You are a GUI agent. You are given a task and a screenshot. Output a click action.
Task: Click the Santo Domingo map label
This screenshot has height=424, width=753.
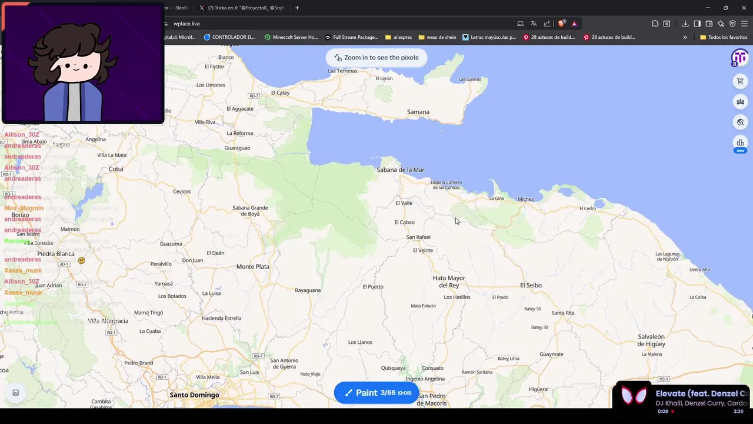[194, 395]
